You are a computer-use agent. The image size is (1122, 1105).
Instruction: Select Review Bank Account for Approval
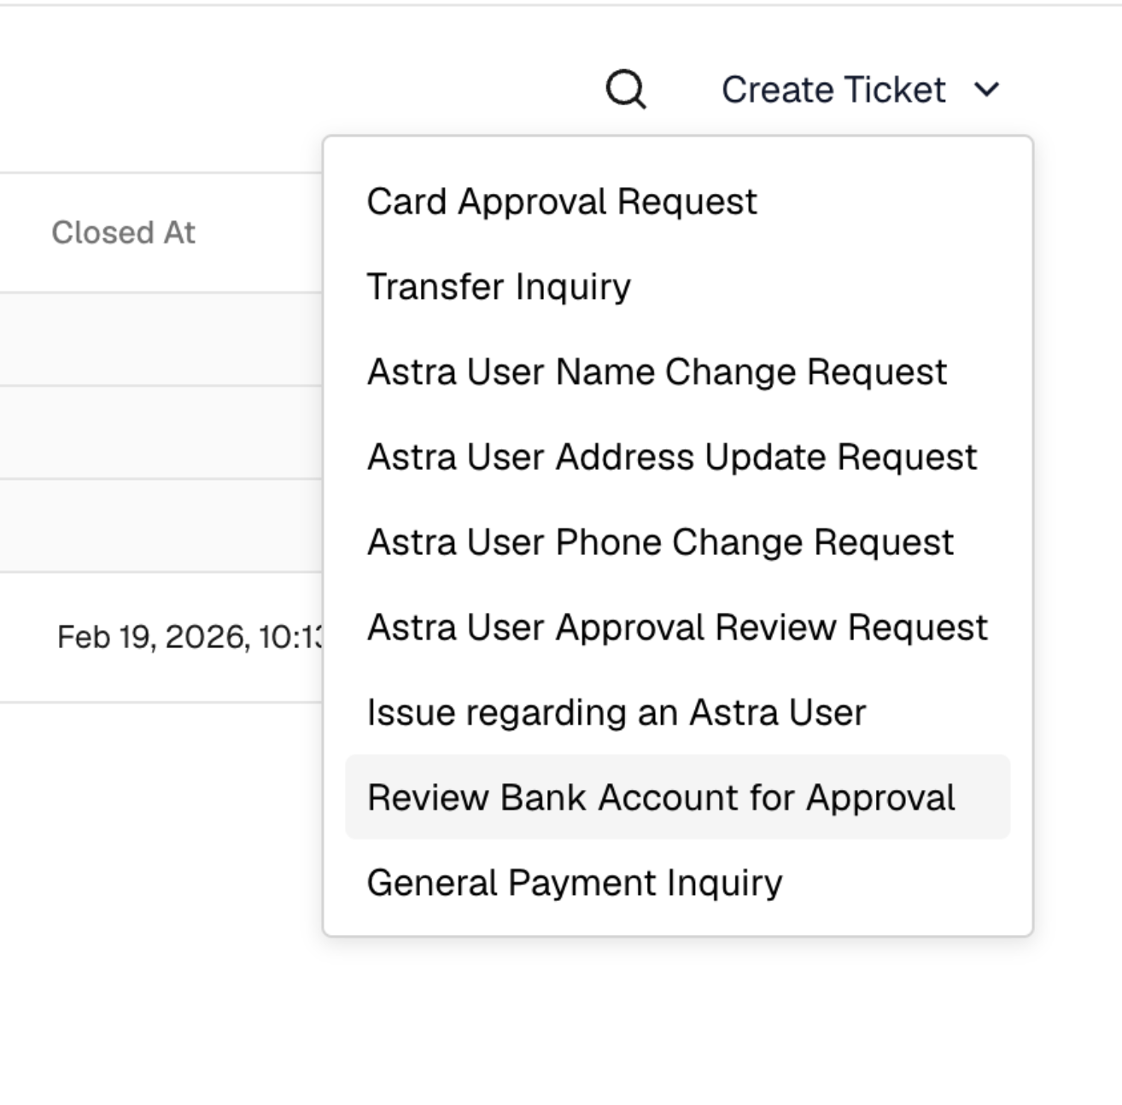pos(678,797)
